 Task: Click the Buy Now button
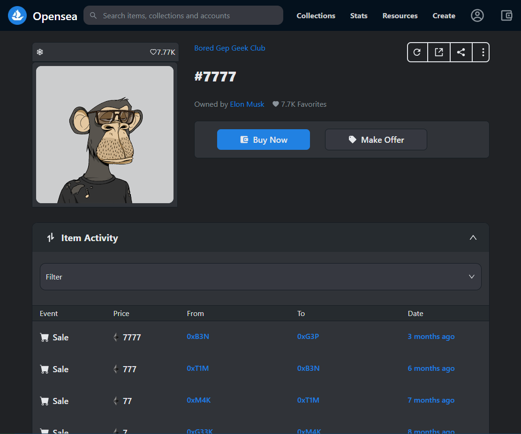pyautogui.click(x=264, y=140)
